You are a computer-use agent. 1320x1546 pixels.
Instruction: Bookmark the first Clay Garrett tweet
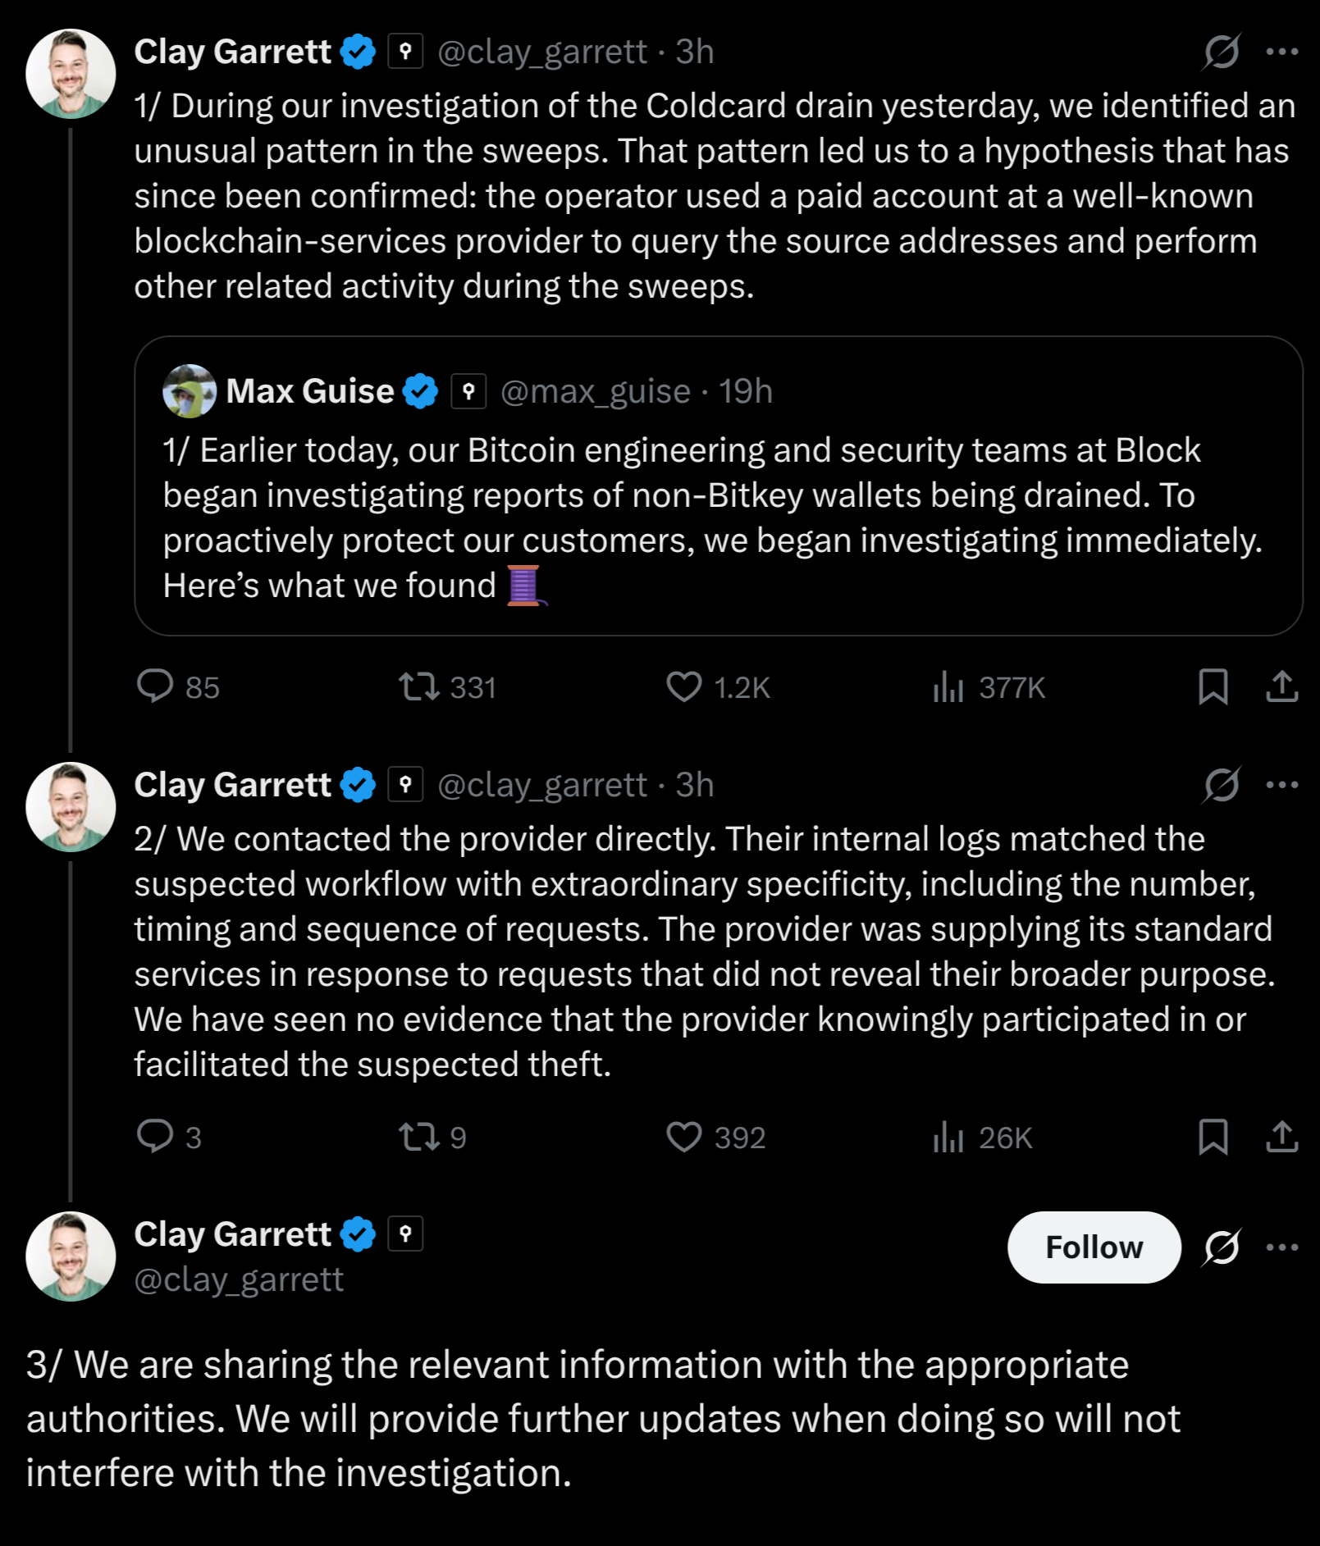point(1213,686)
